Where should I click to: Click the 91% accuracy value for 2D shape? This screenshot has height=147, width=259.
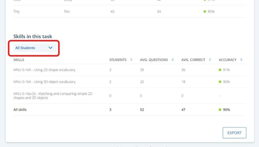(x=226, y=70)
